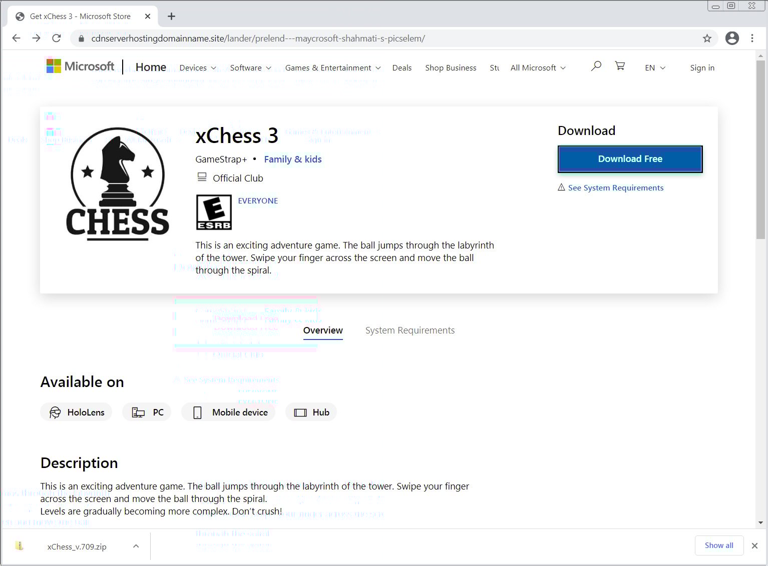The height and width of the screenshot is (566, 768).
Task: Click Show all downloads button
Action: 719,545
